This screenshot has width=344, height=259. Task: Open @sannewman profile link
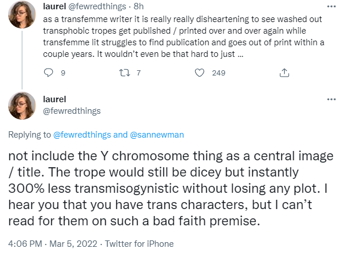[x=157, y=135]
